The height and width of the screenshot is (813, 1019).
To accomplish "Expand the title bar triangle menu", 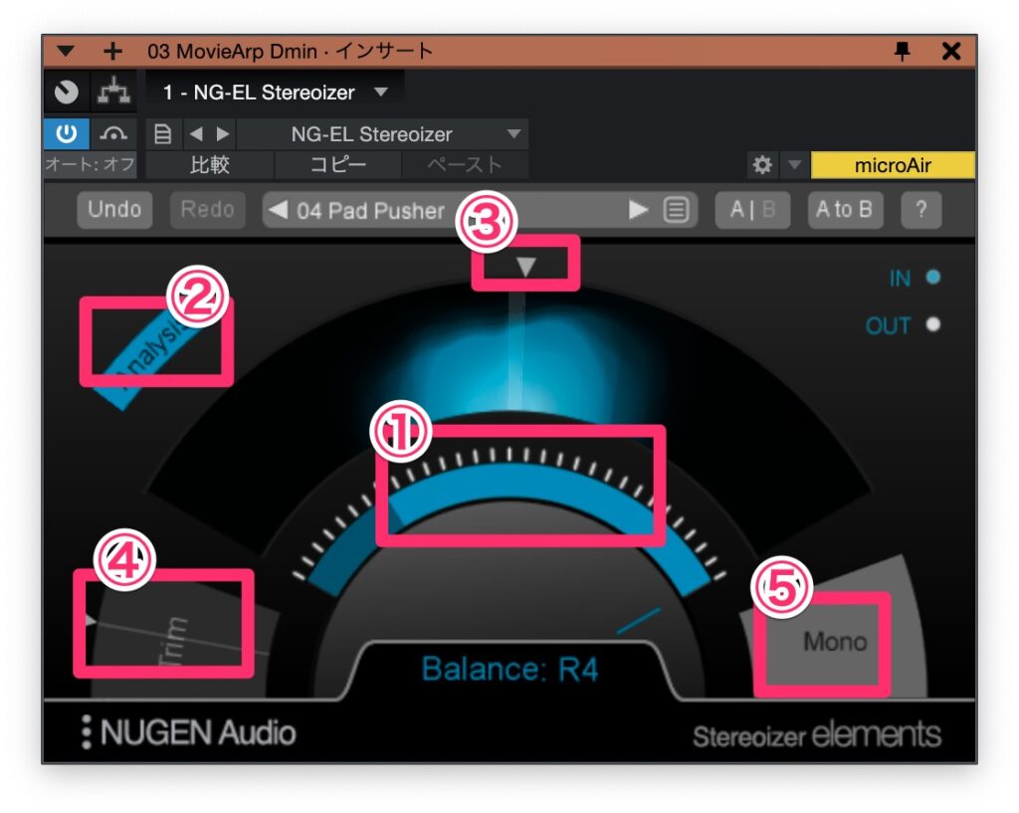I will [x=67, y=52].
